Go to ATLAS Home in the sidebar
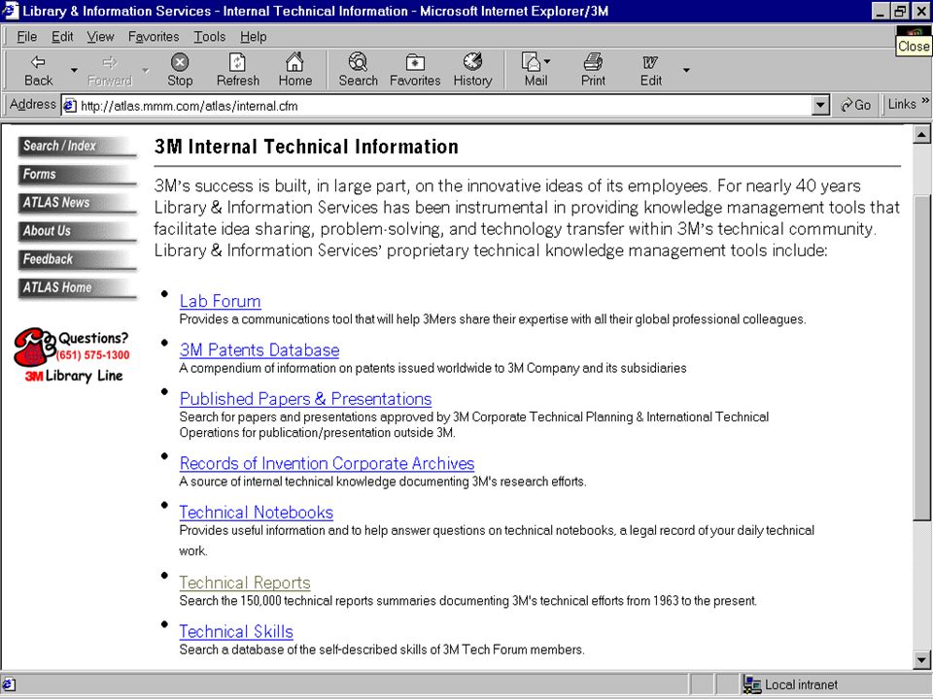933x699 pixels. (x=78, y=288)
